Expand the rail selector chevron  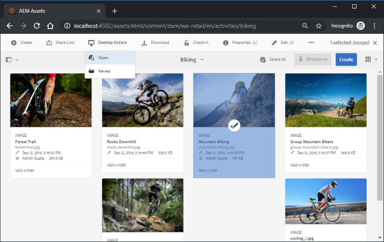[17, 60]
